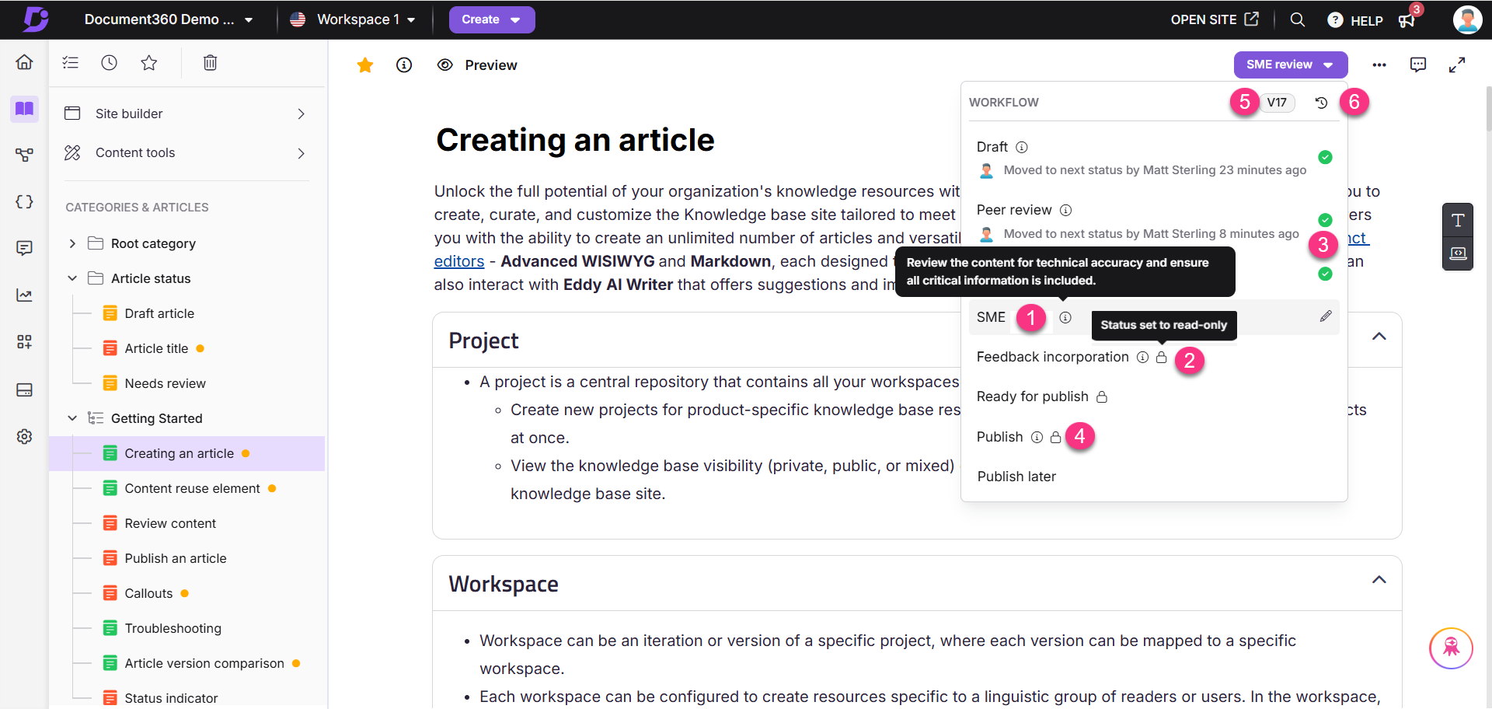Click the search magnifier in top bar
Screen dimensions: 1492x709
click(1297, 19)
